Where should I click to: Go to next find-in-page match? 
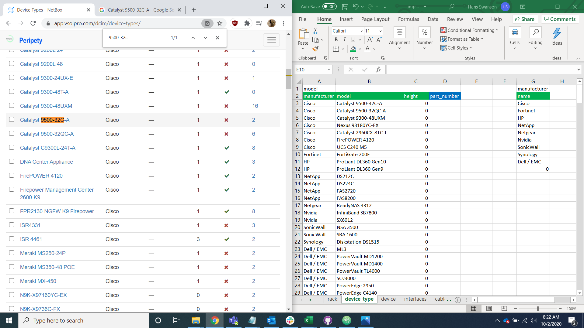[x=205, y=38]
